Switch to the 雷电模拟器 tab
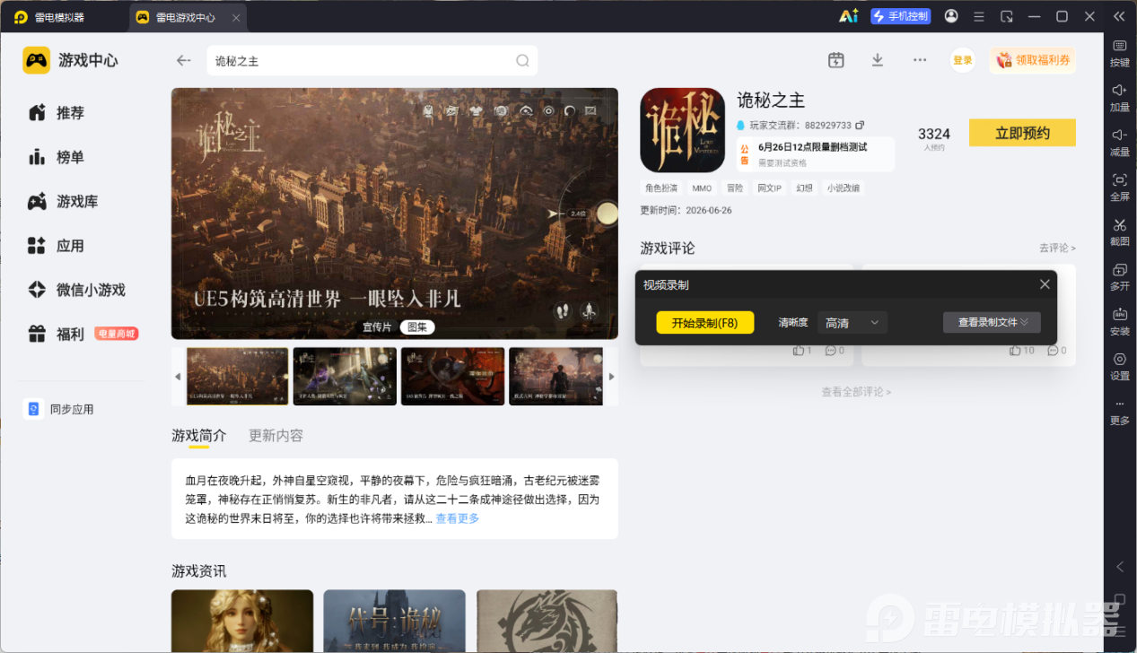 50,17
